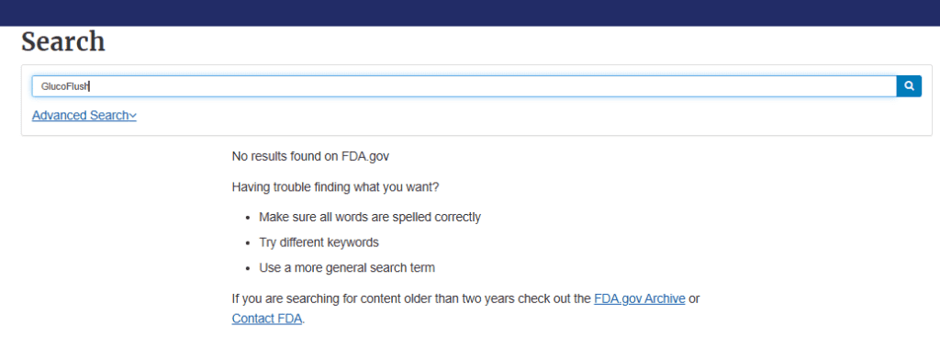This screenshot has height=360, width=940.
Task: Open the FDA.gov Archive link
Action: (x=640, y=298)
